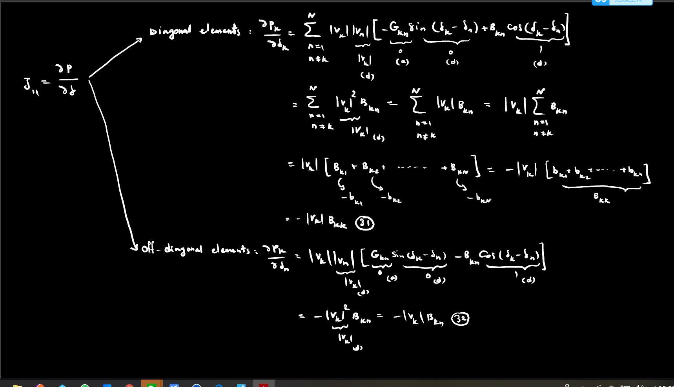Open the blue browser icon in the taskbar
Viewport: 674px width, 387px height.
point(197,384)
